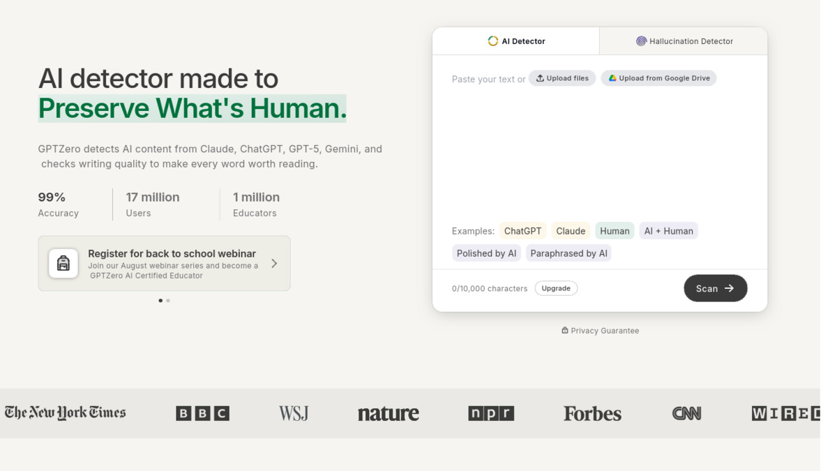
Task: Click the Google Drive icon in upload button
Action: point(612,78)
